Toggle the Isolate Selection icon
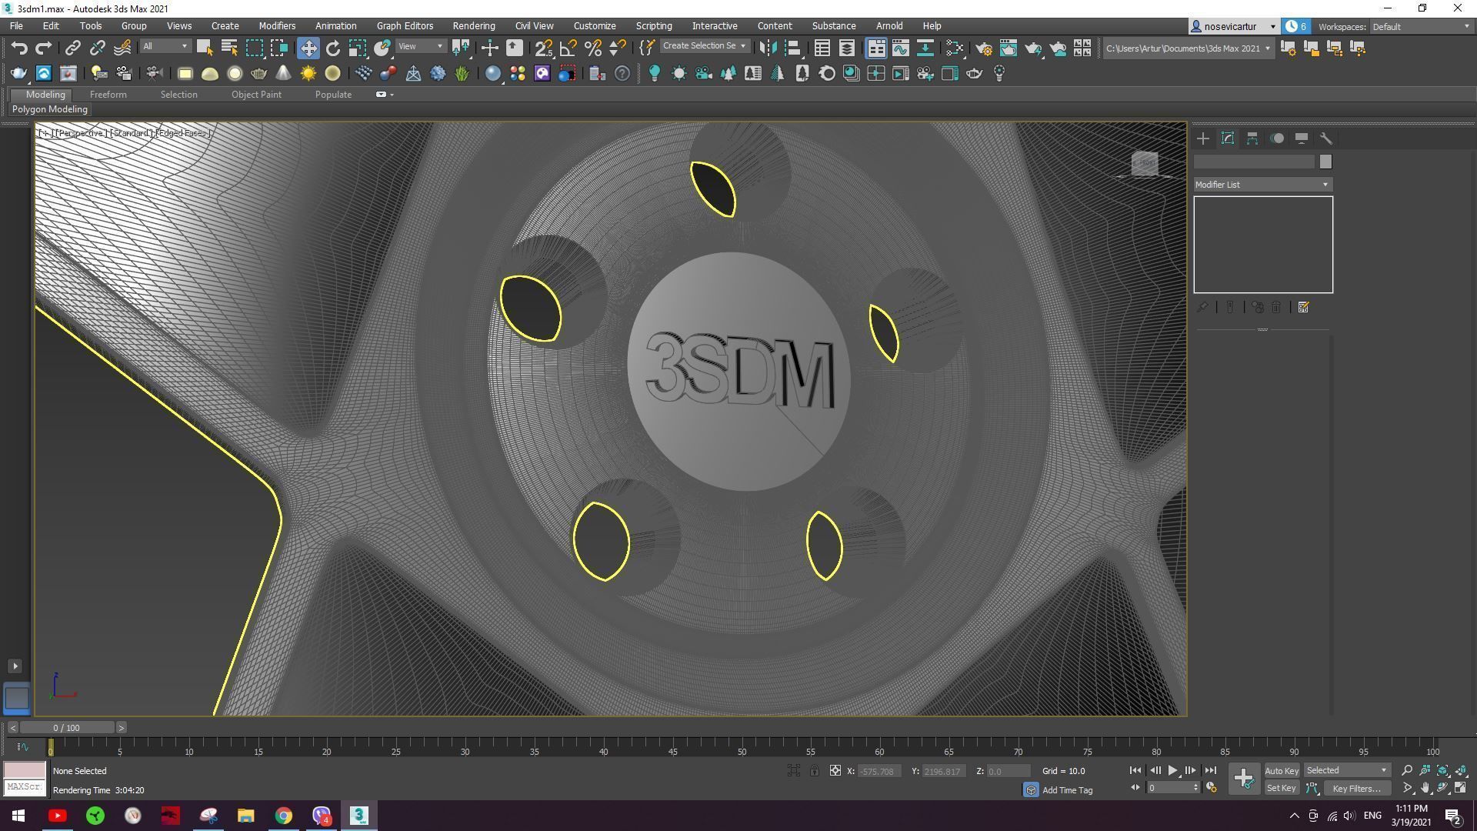The image size is (1477, 831). 794,770
